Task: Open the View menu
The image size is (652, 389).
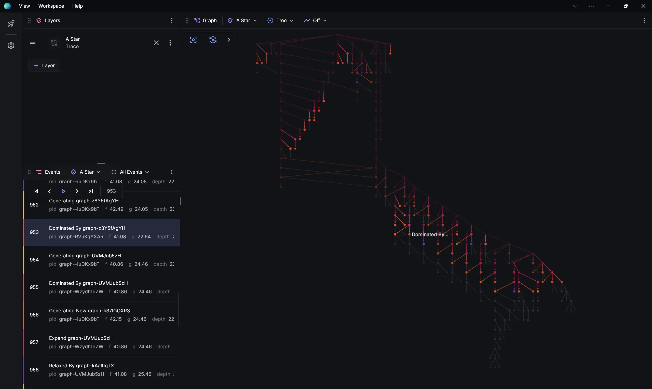Action: (x=24, y=6)
